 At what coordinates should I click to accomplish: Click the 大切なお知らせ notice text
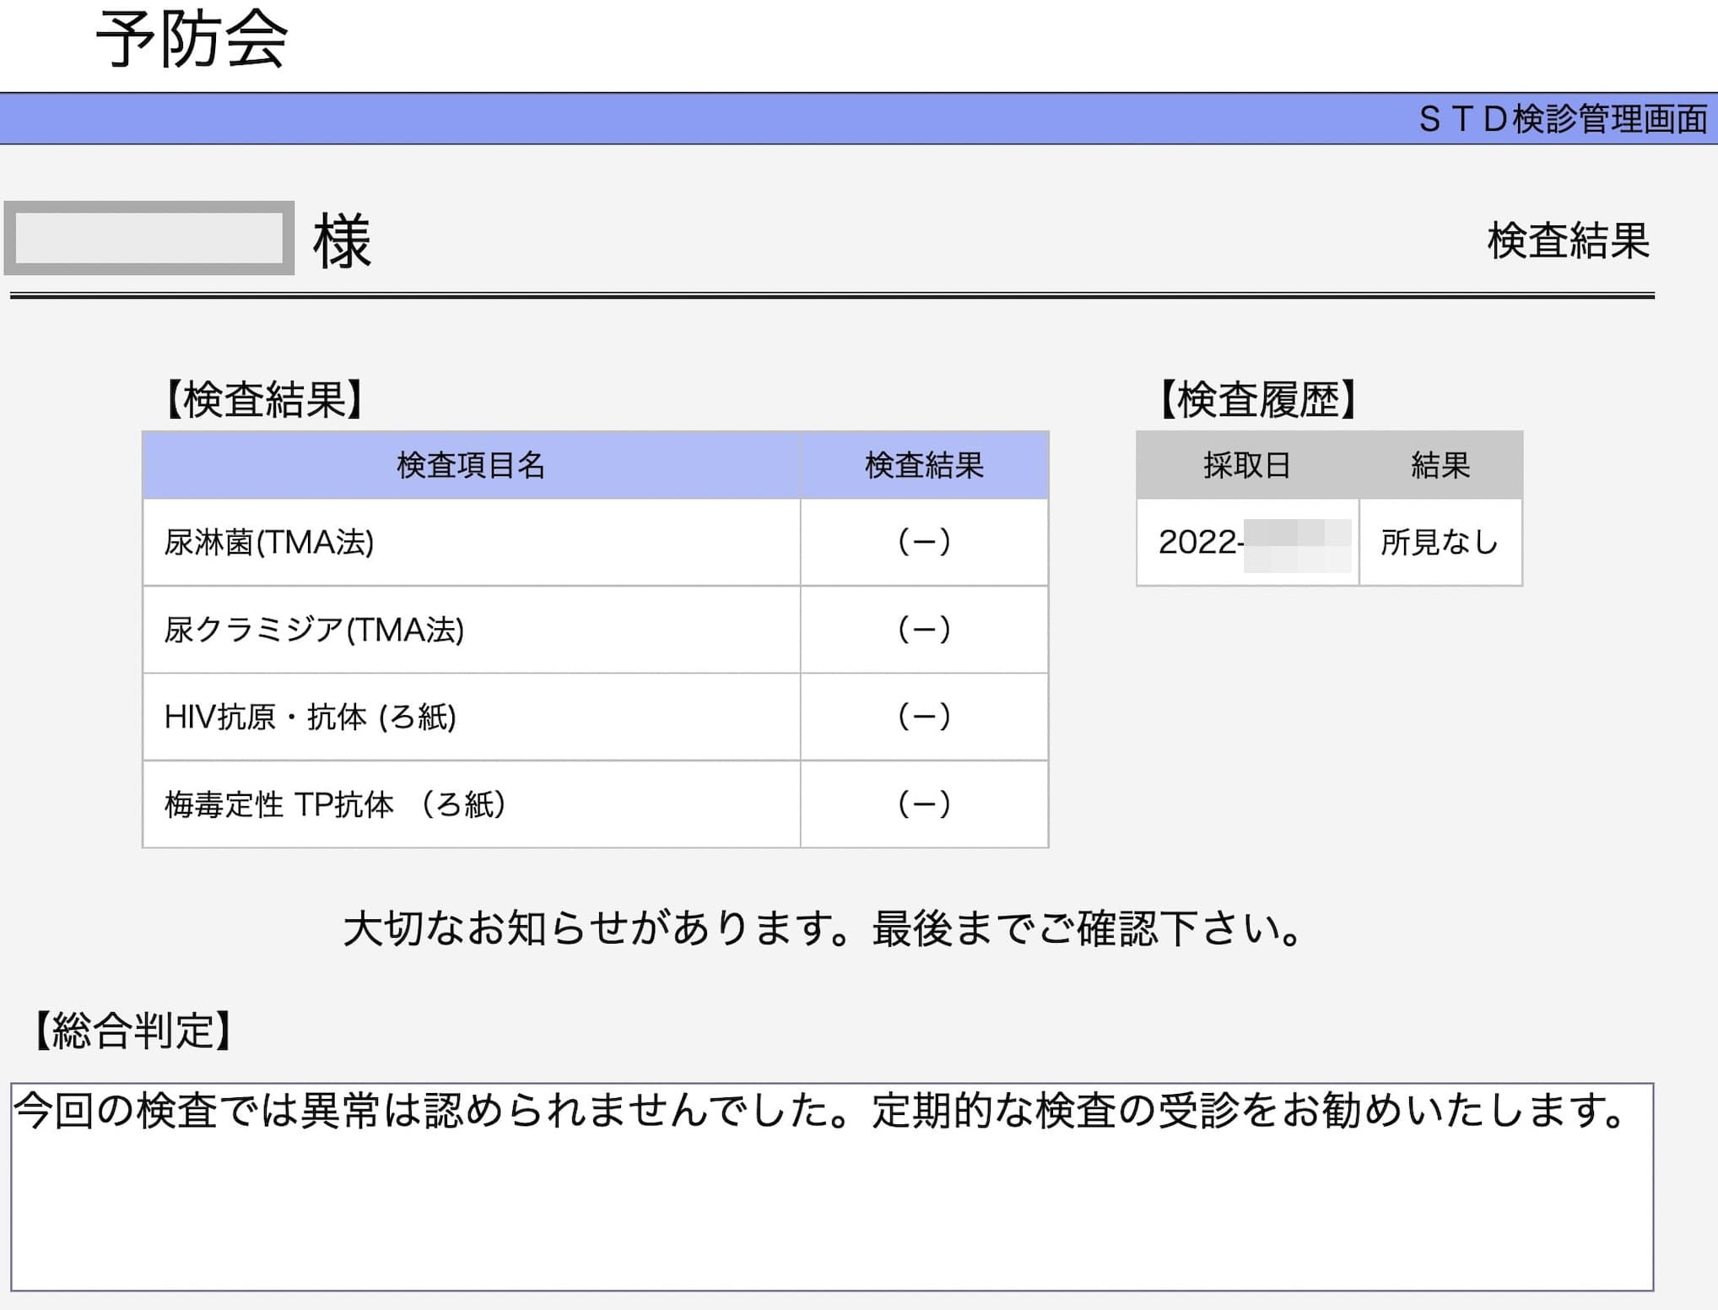point(824,928)
